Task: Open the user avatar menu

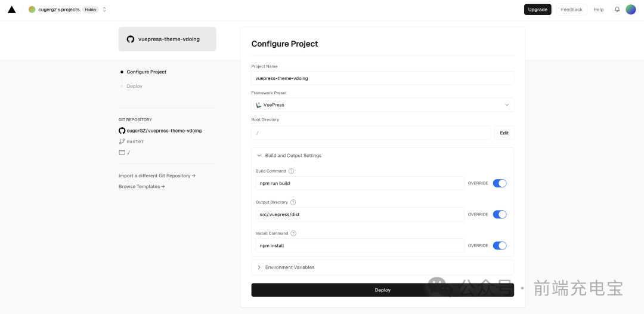Action: coord(630,10)
